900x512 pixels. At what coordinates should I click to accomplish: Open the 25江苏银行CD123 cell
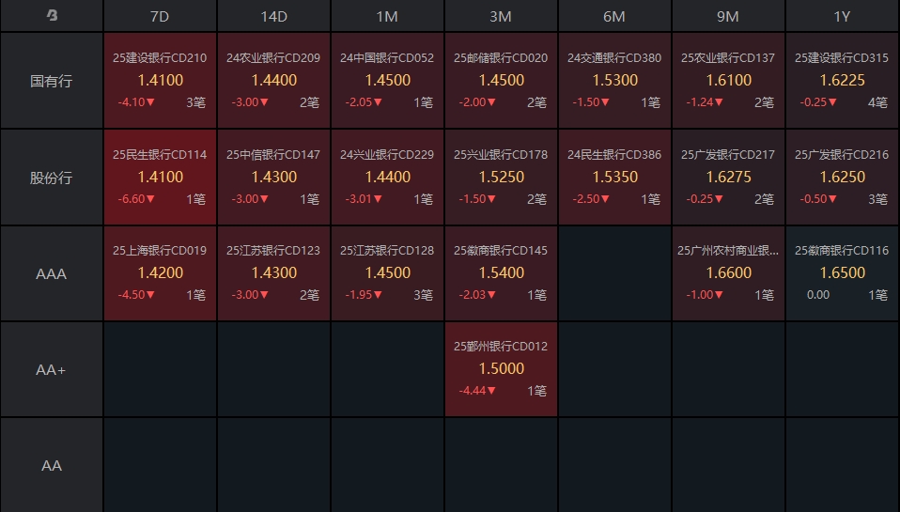click(273, 273)
